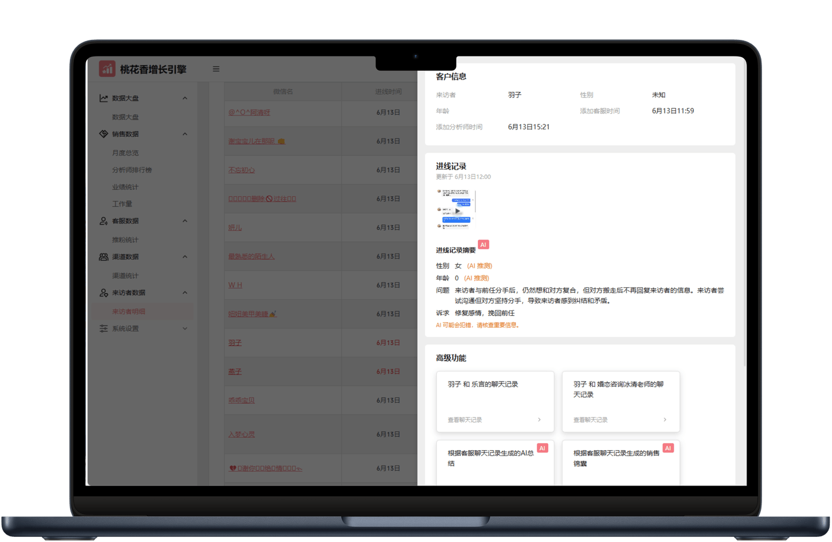Click the 客服数据 headset person icon
This screenshot has height=542, width=832.
[x=103, y=221]
